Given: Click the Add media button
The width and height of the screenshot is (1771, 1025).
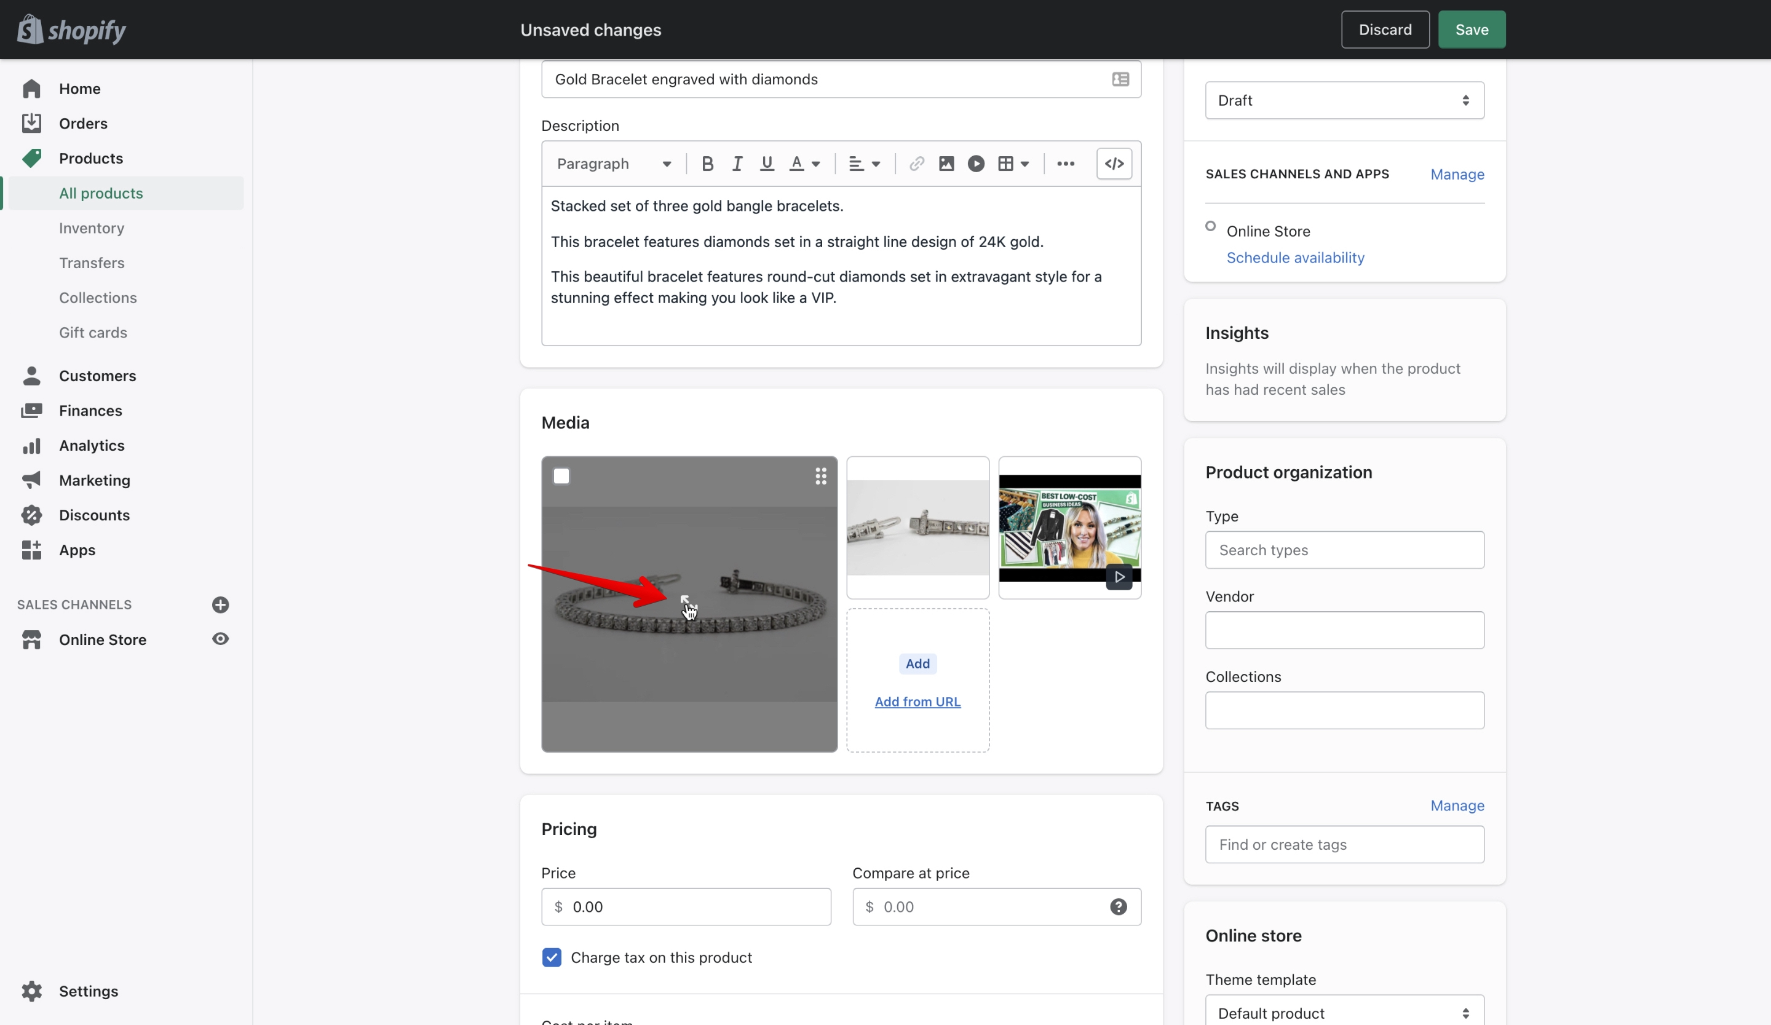Looking at the screenshot, I should coord(917,664).
